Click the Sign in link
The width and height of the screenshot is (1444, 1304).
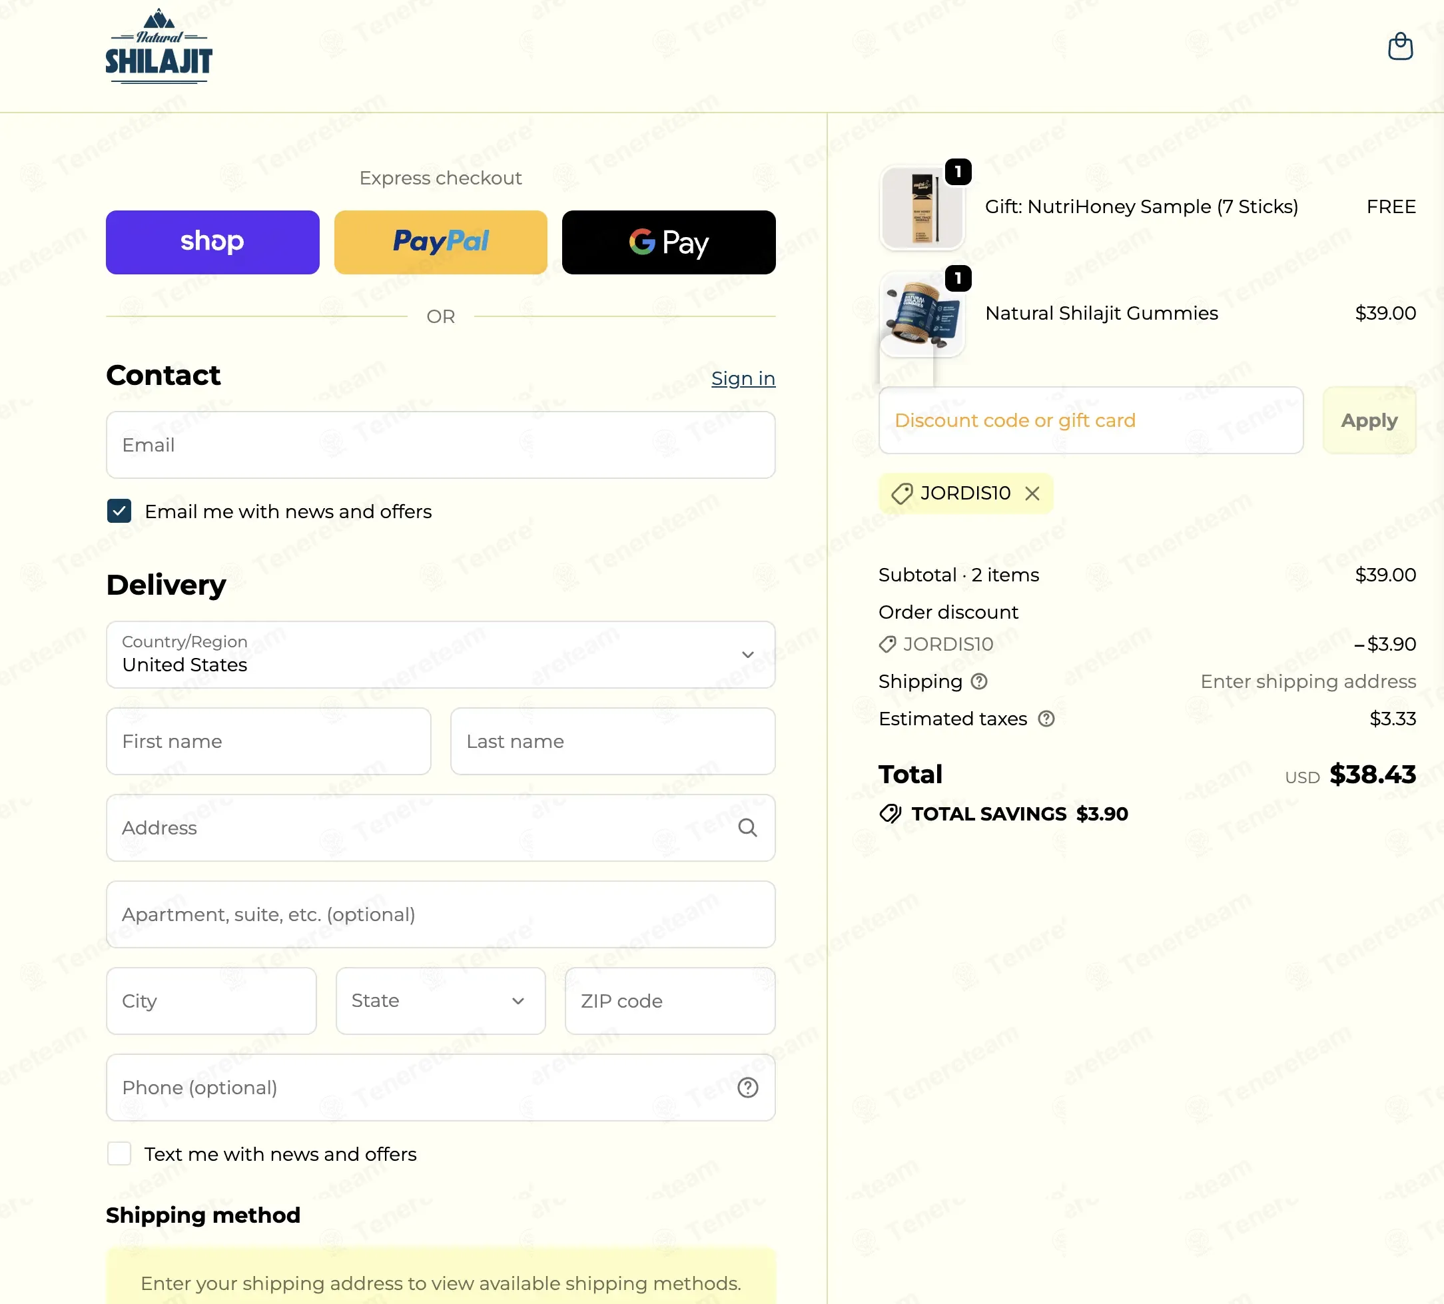click(743, 378)
